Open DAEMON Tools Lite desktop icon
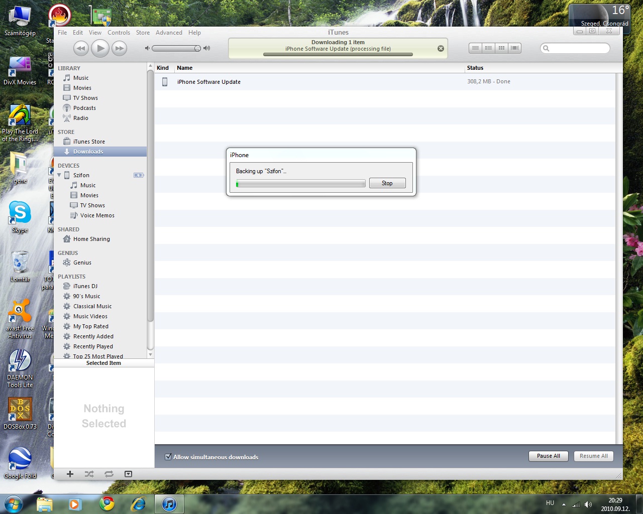This screenshot has width=643, height=514. point(20,368)
